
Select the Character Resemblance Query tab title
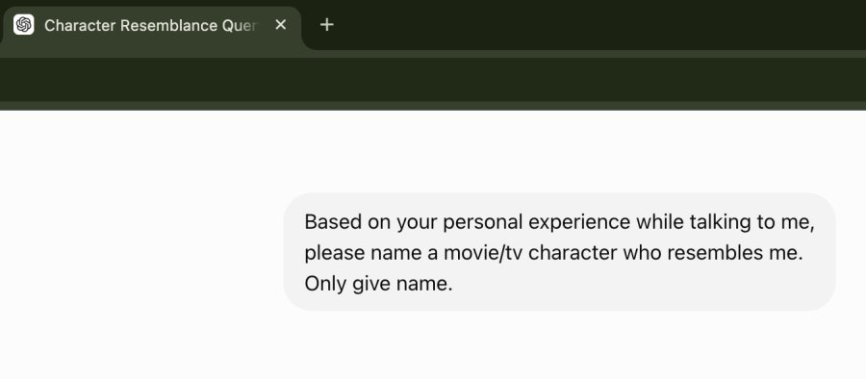point(150,25)
